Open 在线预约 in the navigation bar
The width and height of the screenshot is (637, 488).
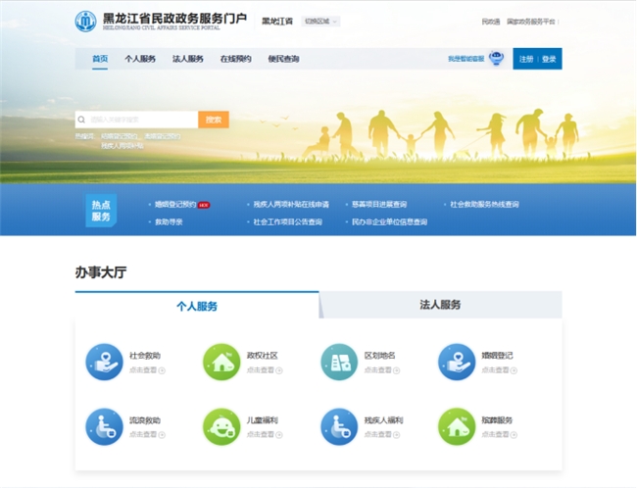coord(235,59)
